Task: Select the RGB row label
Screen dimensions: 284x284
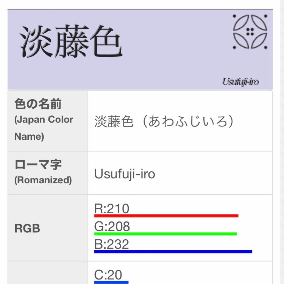Action: pos(27,229)
